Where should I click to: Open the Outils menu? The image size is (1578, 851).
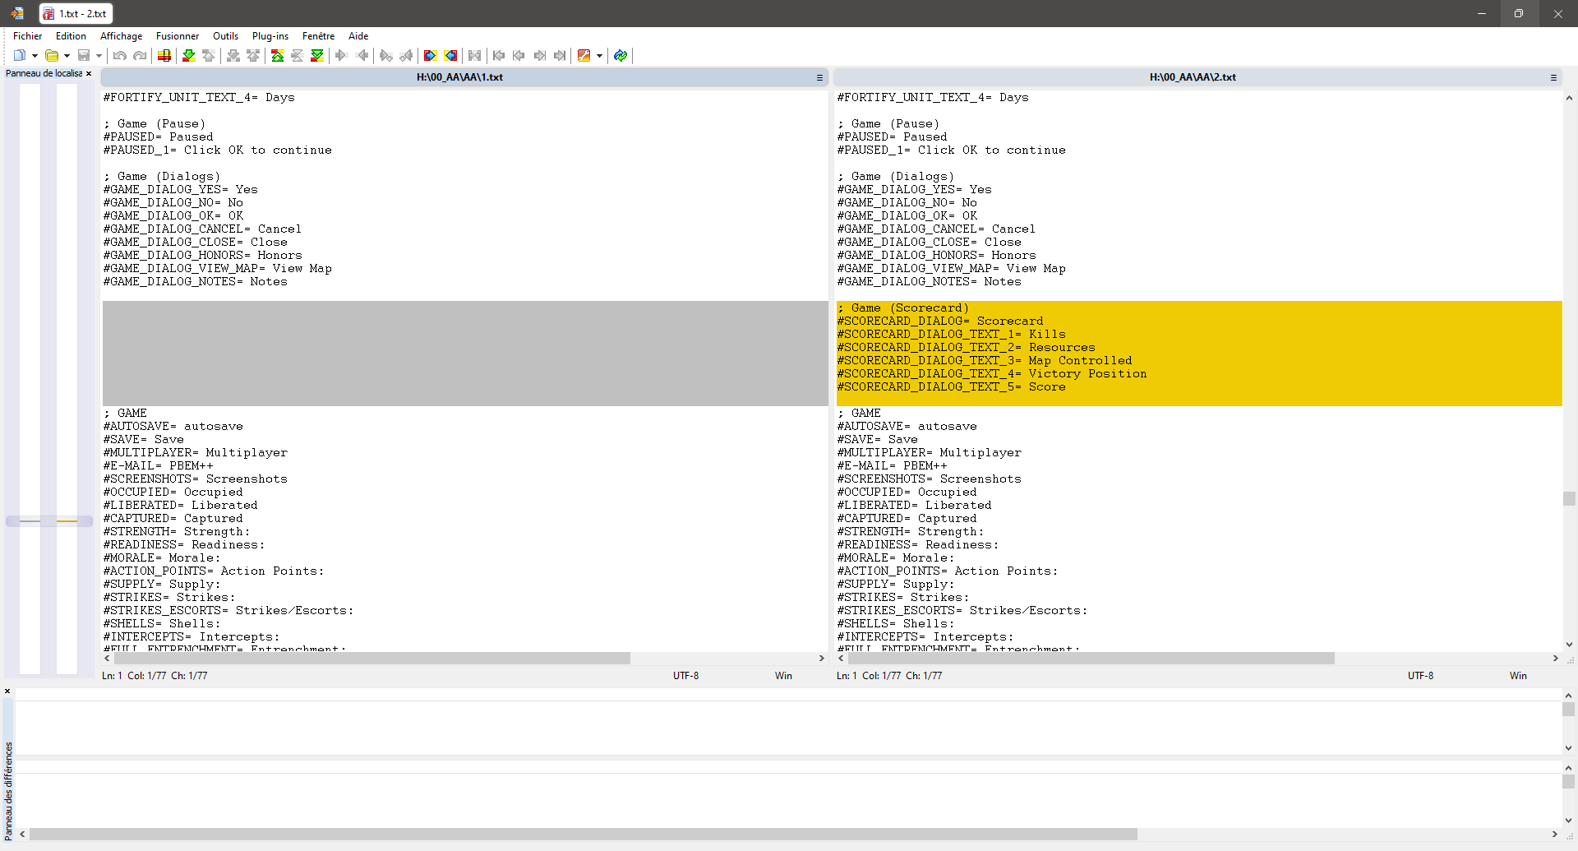coord(225,36)
